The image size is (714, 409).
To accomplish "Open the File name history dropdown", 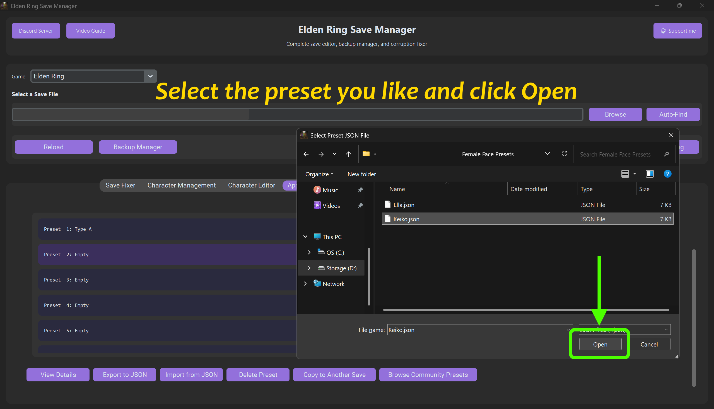I will [569, 330].
